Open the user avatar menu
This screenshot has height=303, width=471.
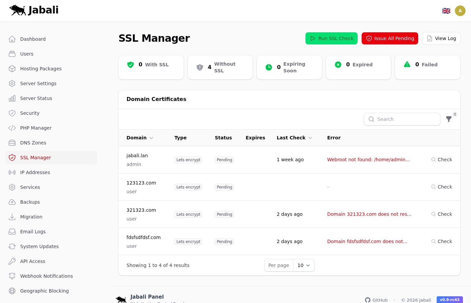pos(460,11)
